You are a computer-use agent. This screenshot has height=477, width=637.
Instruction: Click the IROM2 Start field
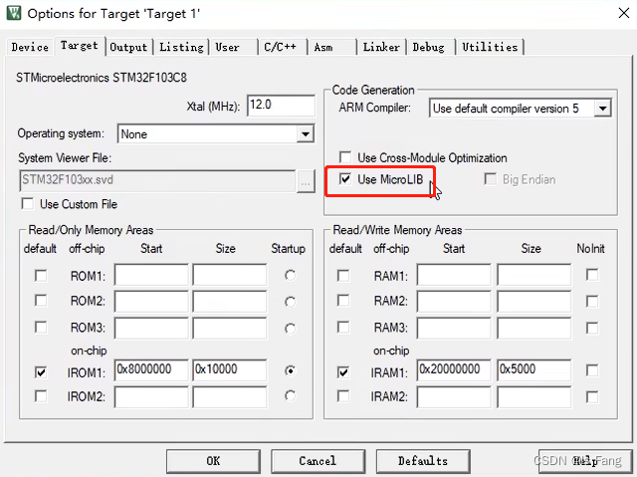[x=151, y=396]
